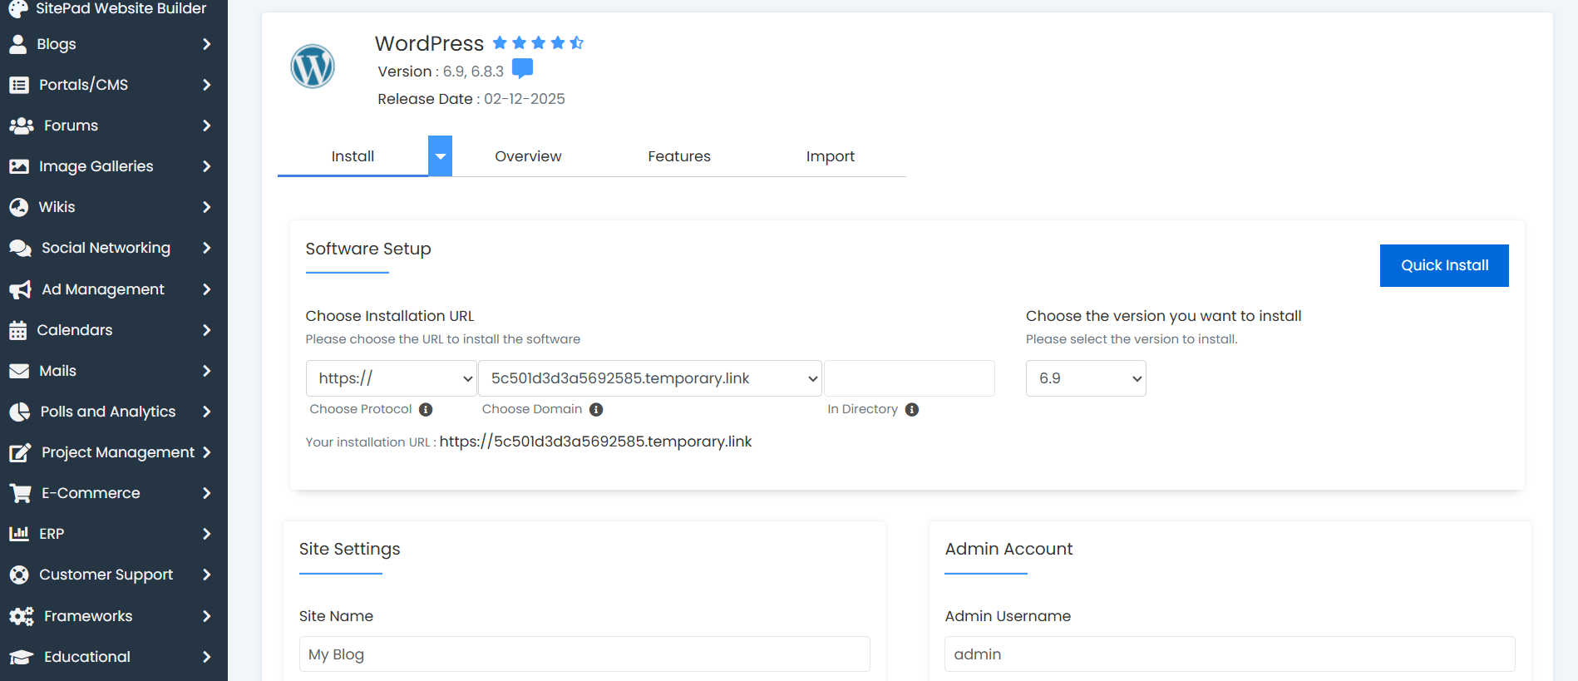Screen dimensions: 1578x681
Task: Click the Project Management edit icon
Action: (x=21, y=452)
